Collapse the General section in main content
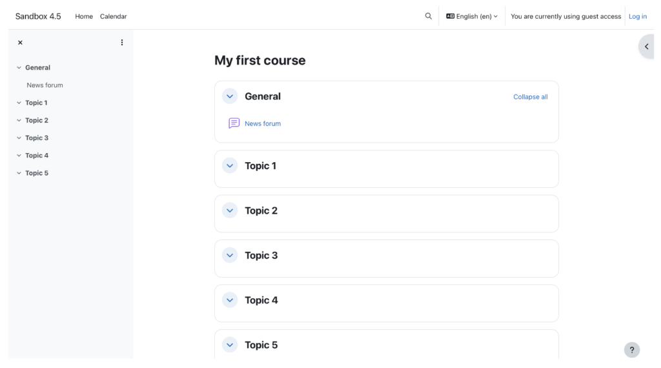 click(230, 96)
